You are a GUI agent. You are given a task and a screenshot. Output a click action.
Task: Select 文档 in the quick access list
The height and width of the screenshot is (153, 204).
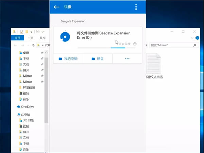coord(24,64)
